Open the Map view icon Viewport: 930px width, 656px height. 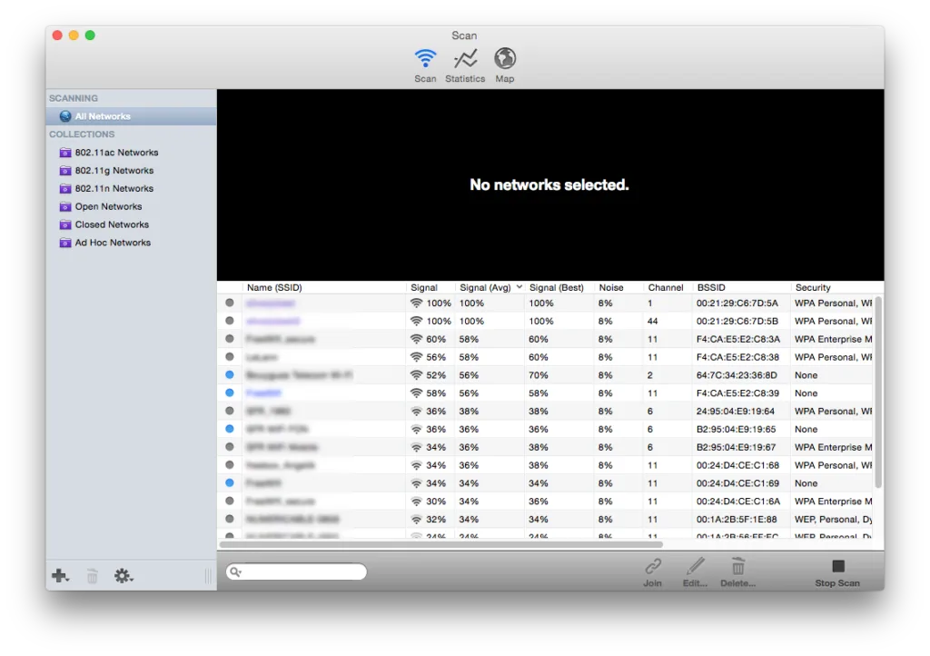click(x=505, y=57)
